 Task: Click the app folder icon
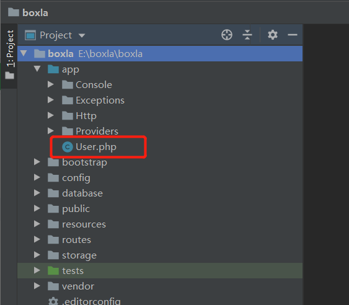(53, 69)
